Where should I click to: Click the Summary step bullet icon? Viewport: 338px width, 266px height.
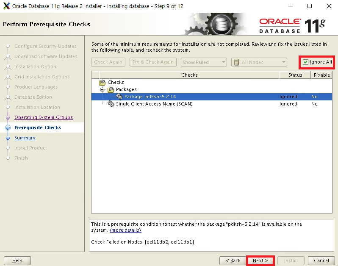point(8,138)
